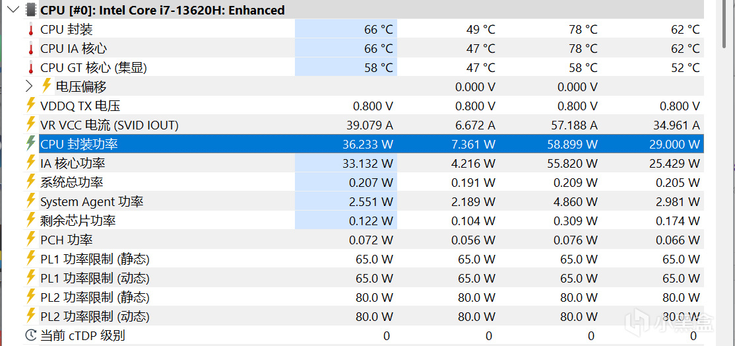Click the CPU 封装 current value 66 °C
The image size is (735, 346).
[379, 30]
